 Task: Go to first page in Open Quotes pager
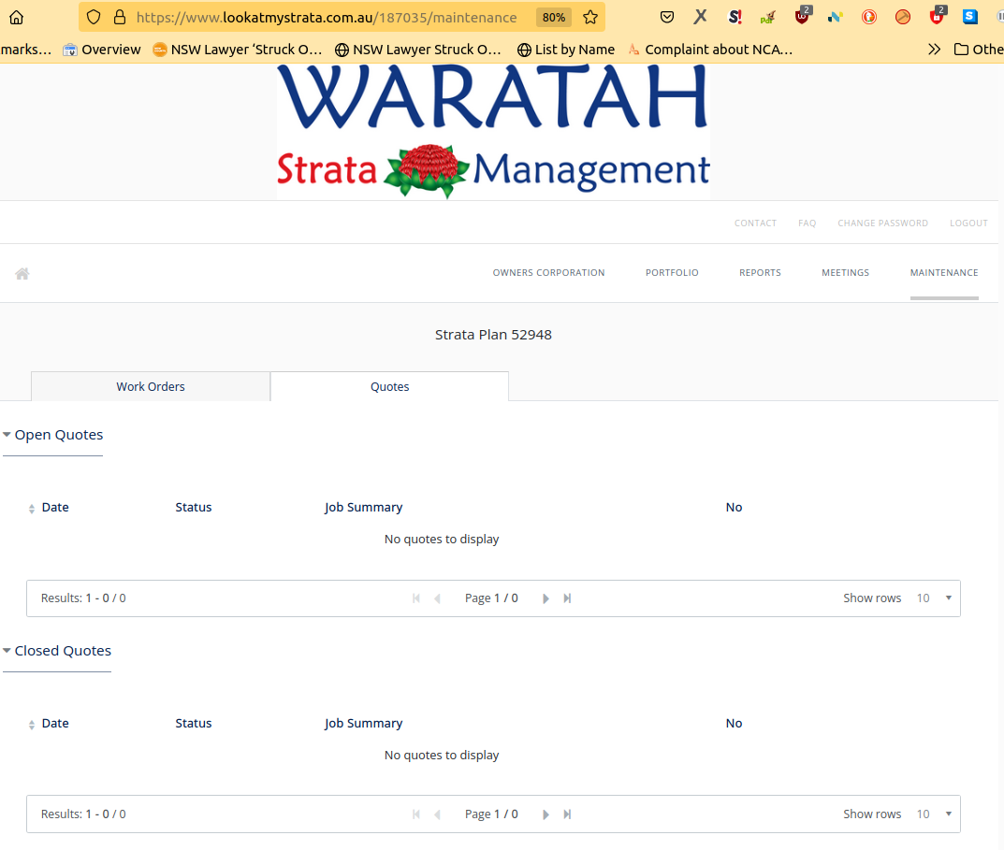(x=416, y=598)
